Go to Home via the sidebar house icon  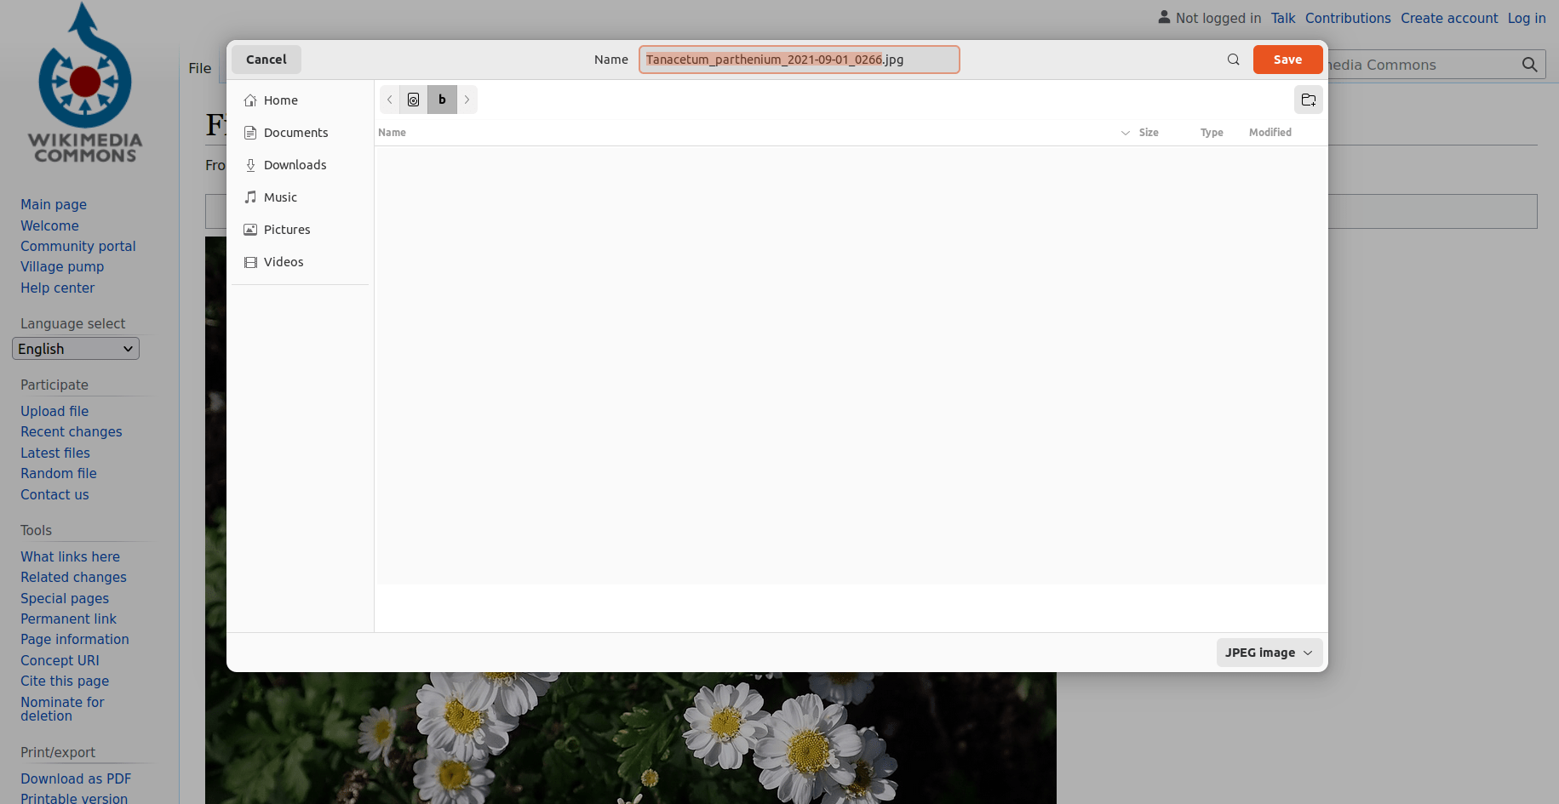tap(279, 100)
